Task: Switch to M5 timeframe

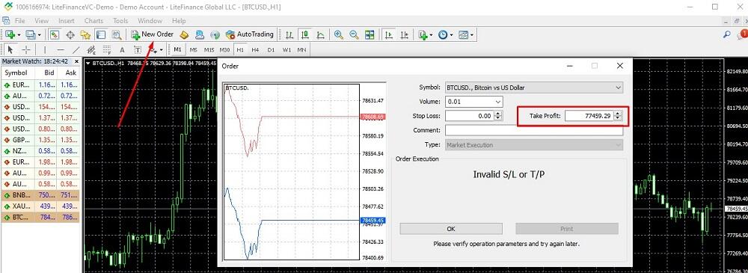Action: pos(193,49)
